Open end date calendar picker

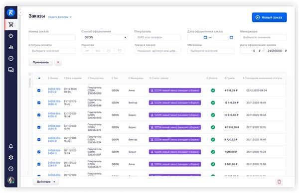[231, 37]
